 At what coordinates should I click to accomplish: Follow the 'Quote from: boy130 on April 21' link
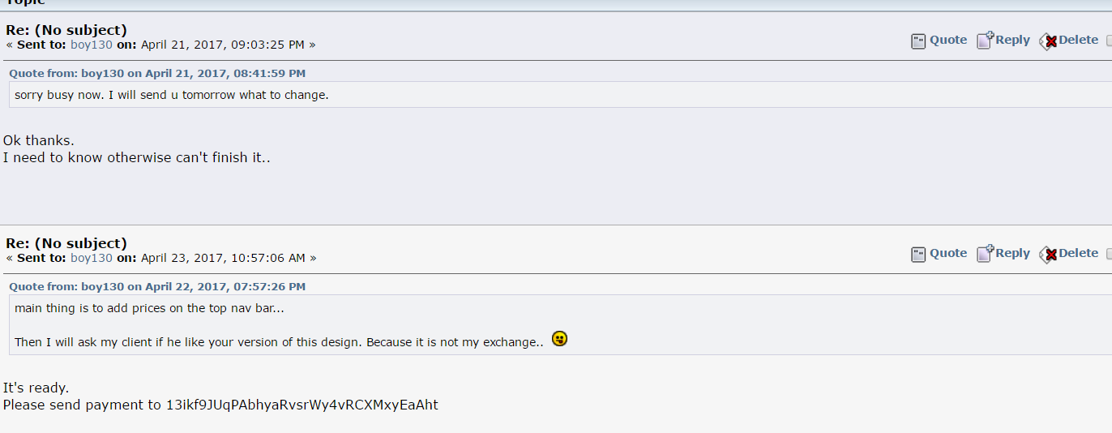click(157, 73)
